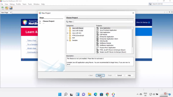Select Simple JavaFX Maven Archetype (Gluon)
173x97 pixels.
point(113,52)
